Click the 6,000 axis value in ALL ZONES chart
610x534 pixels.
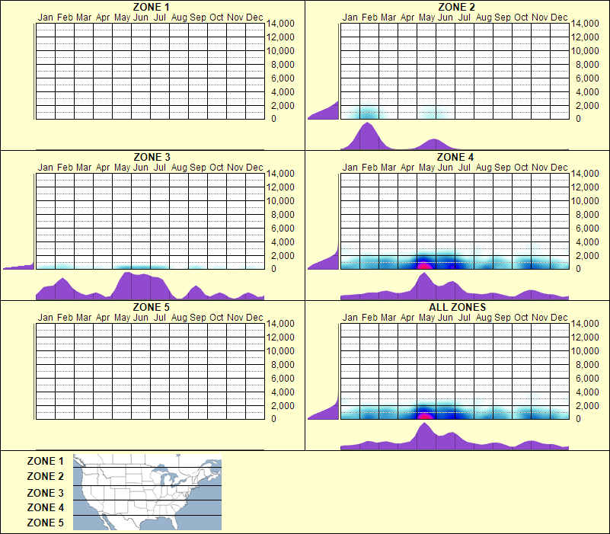click(x=587, y=379)
